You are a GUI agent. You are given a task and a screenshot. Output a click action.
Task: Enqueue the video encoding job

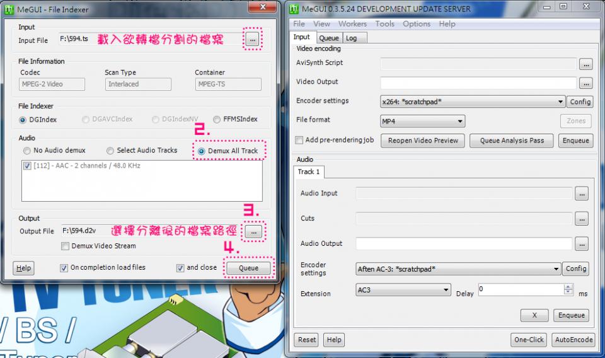[575, 141]
